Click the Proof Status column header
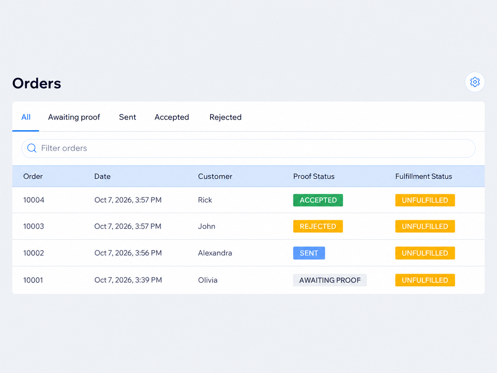 tap(314, 176)
